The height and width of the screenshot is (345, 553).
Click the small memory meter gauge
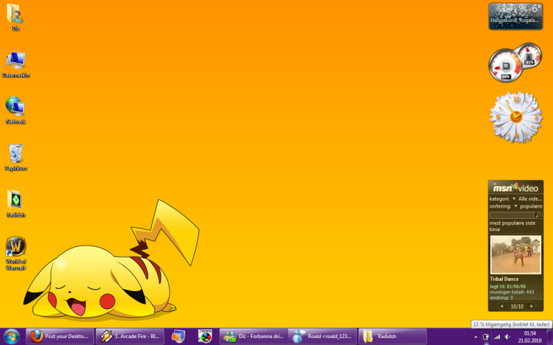pyautogui.click(x=528, y=55)
